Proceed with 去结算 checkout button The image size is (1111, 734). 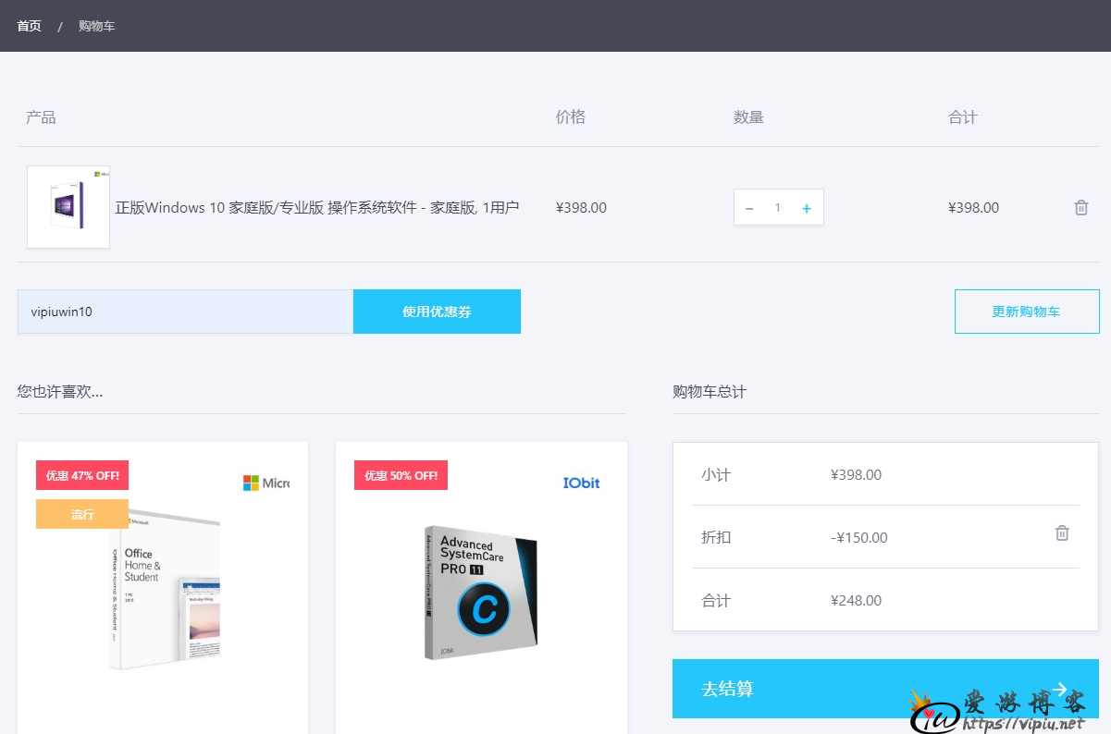coord(885,689)
